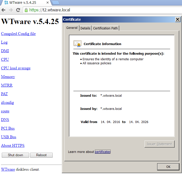Screen dimensions: 182x180
Task: Close the WTware browser tab
Action: pos(47,3)
